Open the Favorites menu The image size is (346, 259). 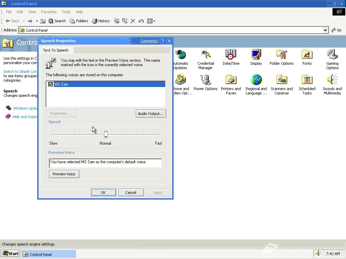(x=49, y=12)
